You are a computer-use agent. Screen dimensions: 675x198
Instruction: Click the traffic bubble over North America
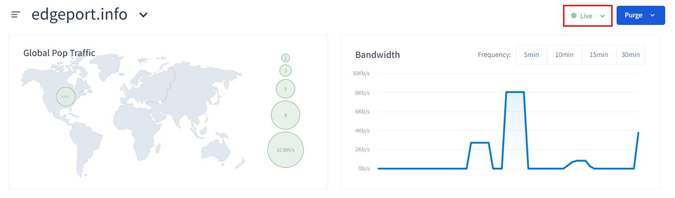[x=66, y=97]
